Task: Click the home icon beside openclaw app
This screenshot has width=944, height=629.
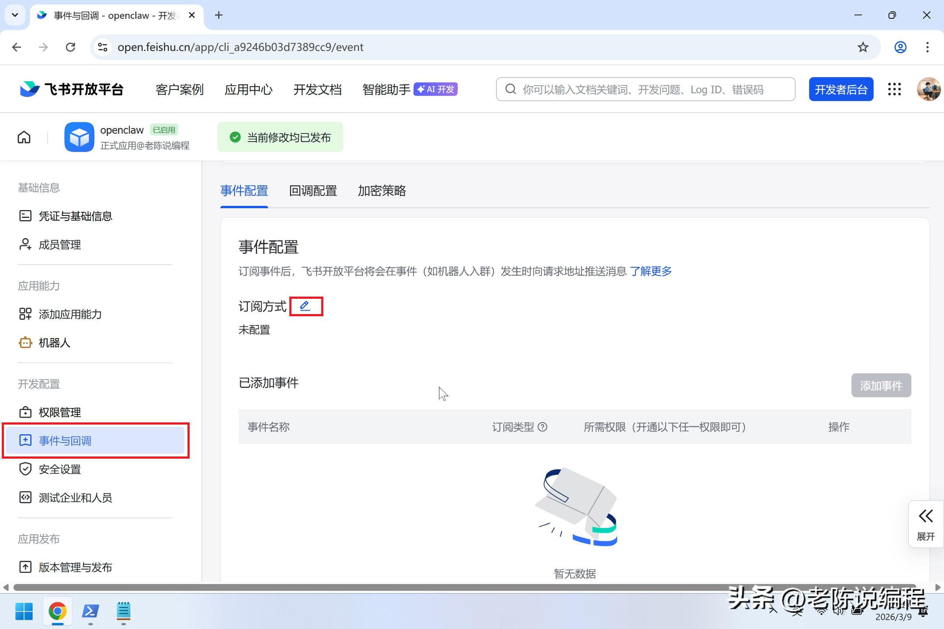Action: (x=24, y=137)
